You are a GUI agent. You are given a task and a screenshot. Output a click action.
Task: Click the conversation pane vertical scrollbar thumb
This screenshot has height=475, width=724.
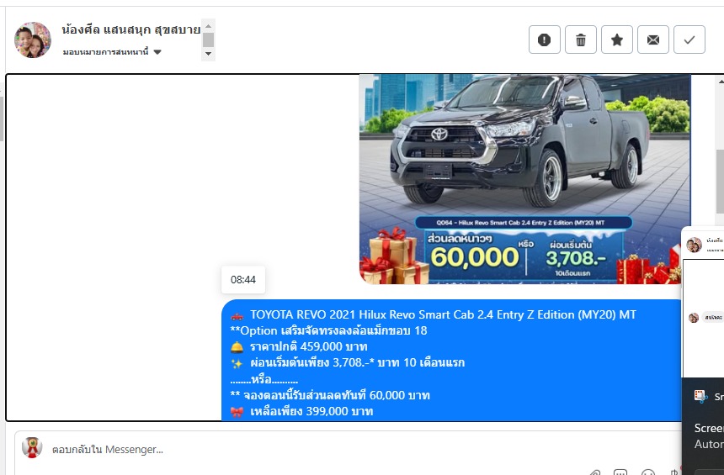[720, 180]
